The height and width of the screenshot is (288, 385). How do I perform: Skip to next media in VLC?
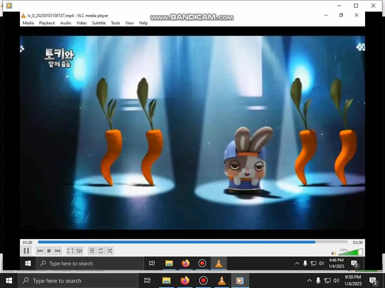[58, 251]
